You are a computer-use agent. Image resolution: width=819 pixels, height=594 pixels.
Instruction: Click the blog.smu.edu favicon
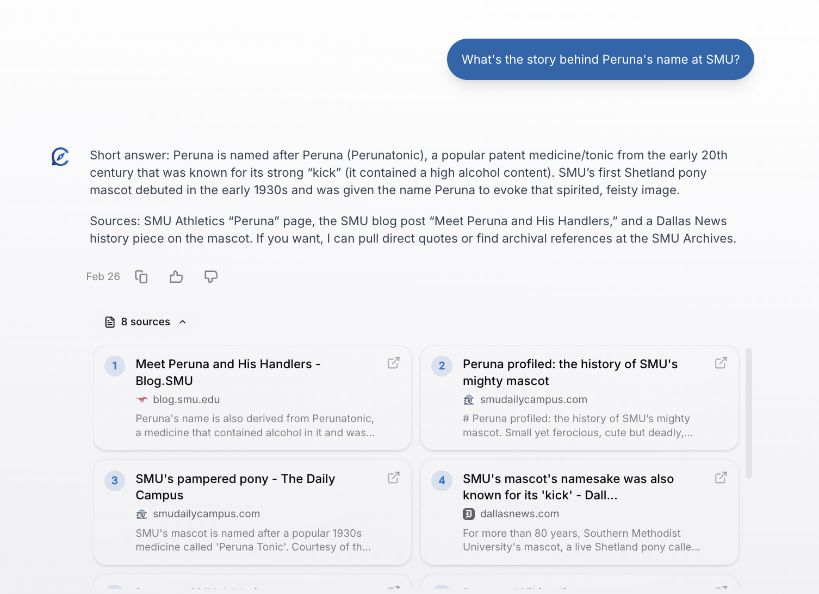[142, 400]
